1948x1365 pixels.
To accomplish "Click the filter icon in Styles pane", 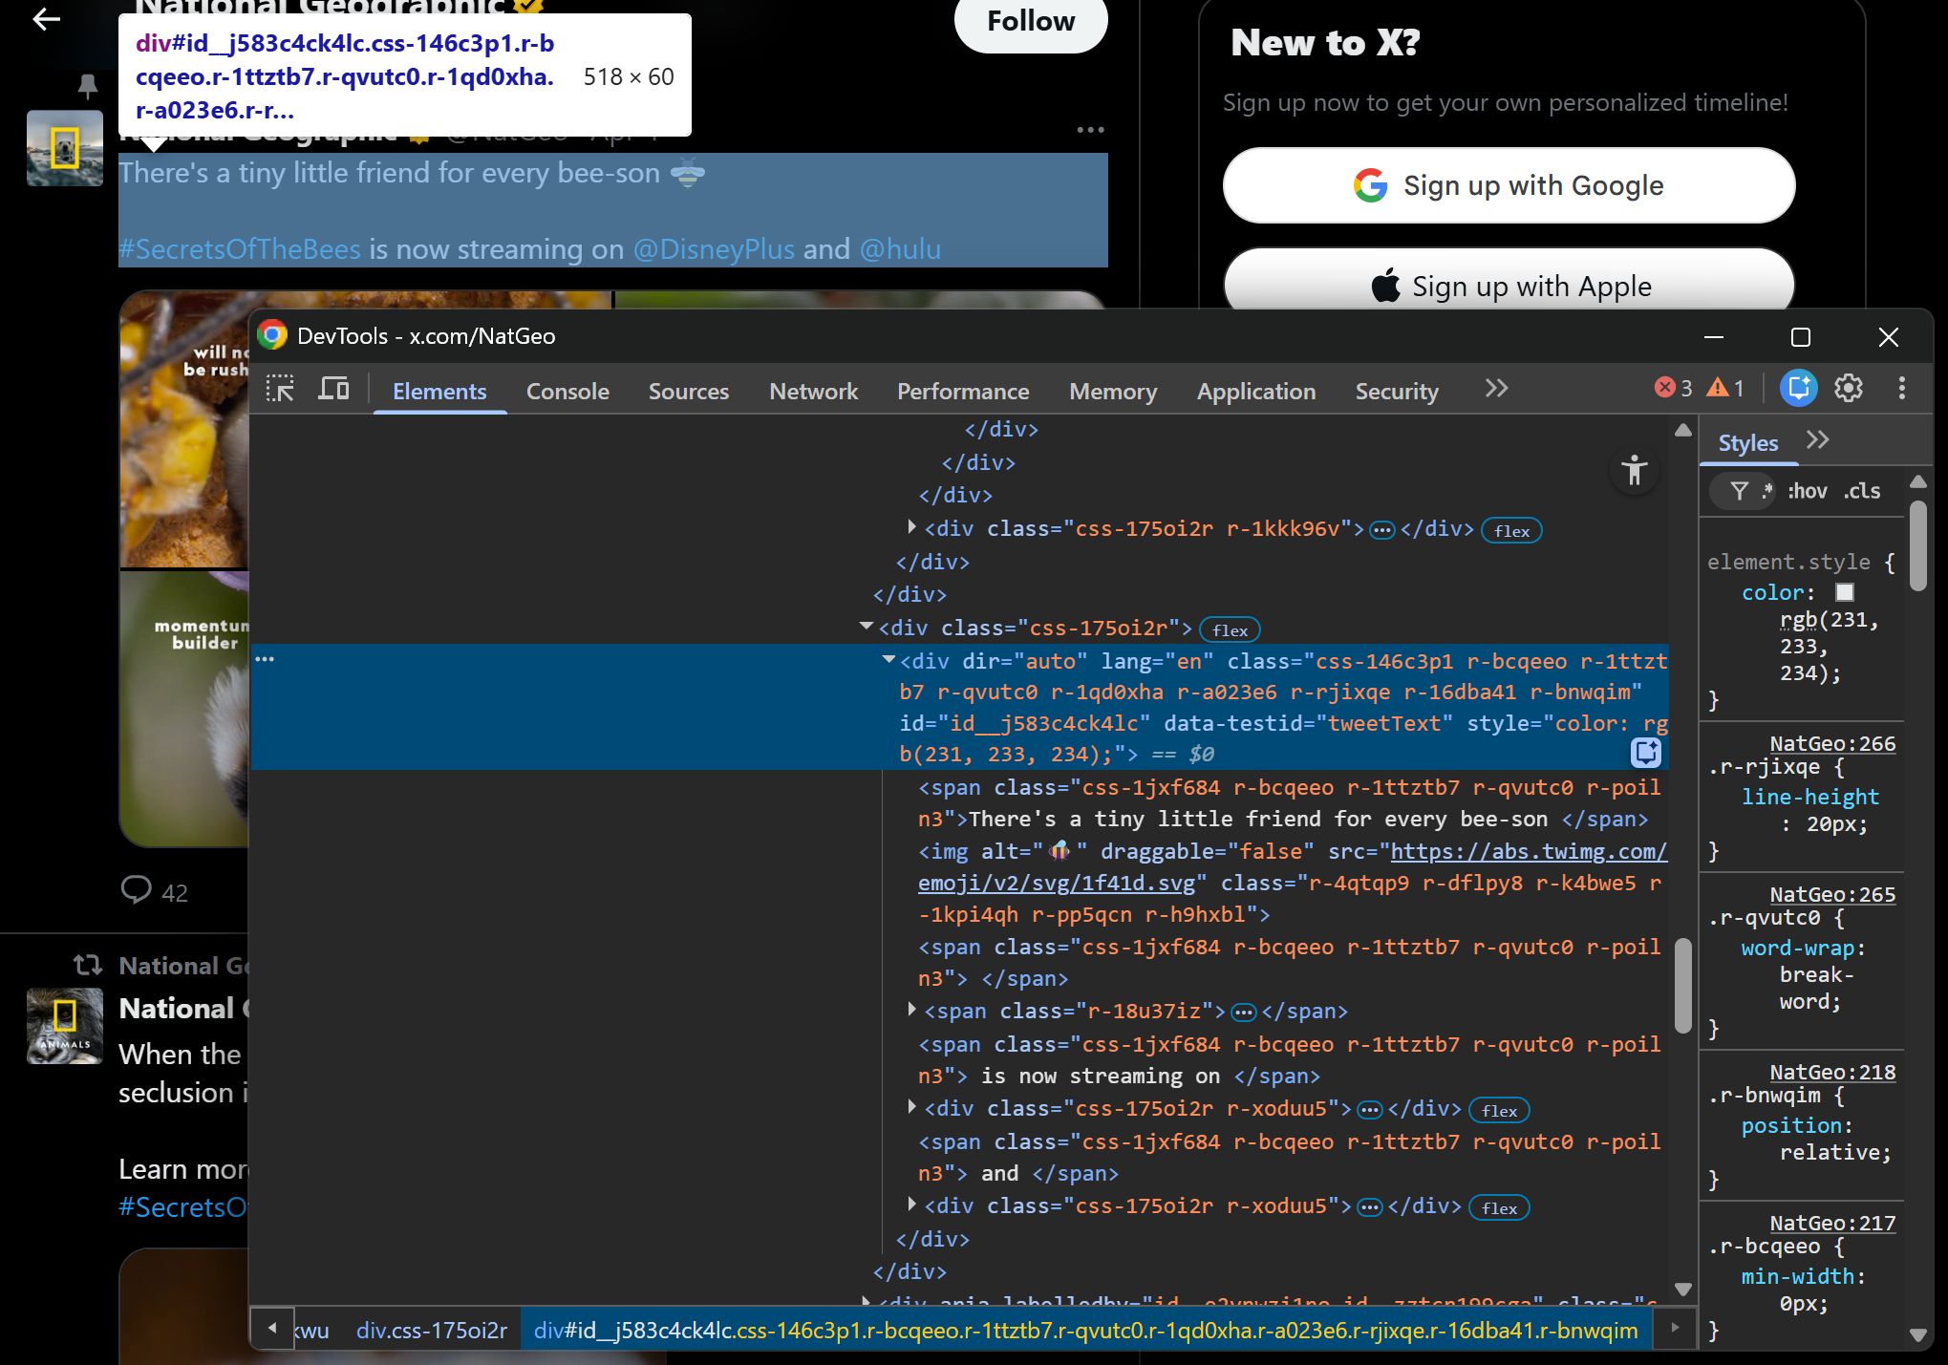I will [1740, 491].
